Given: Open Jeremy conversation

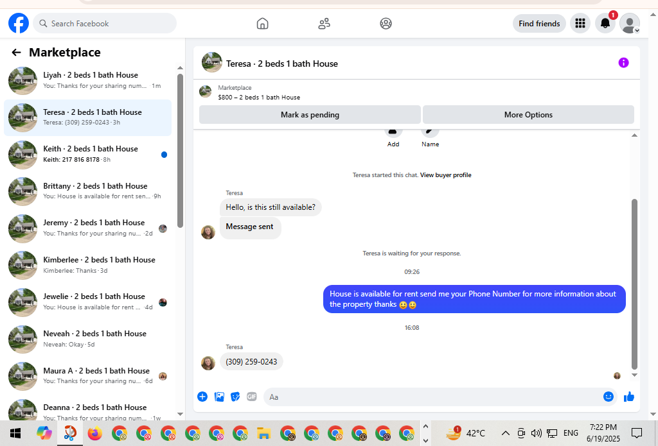Looking at the screenshot, I should point(88,228).
